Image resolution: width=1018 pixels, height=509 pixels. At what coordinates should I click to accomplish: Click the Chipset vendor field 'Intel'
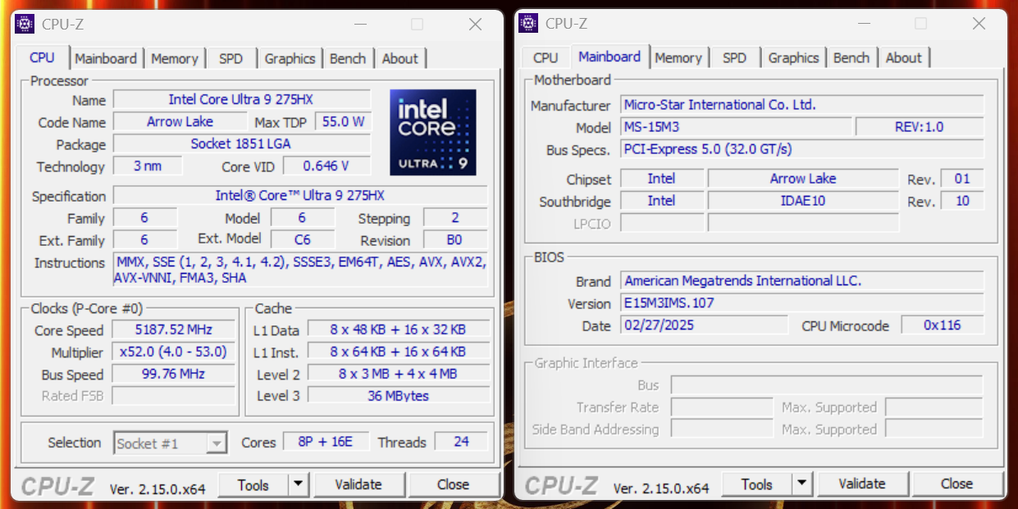pyautogui.click(x=662, y=179)
